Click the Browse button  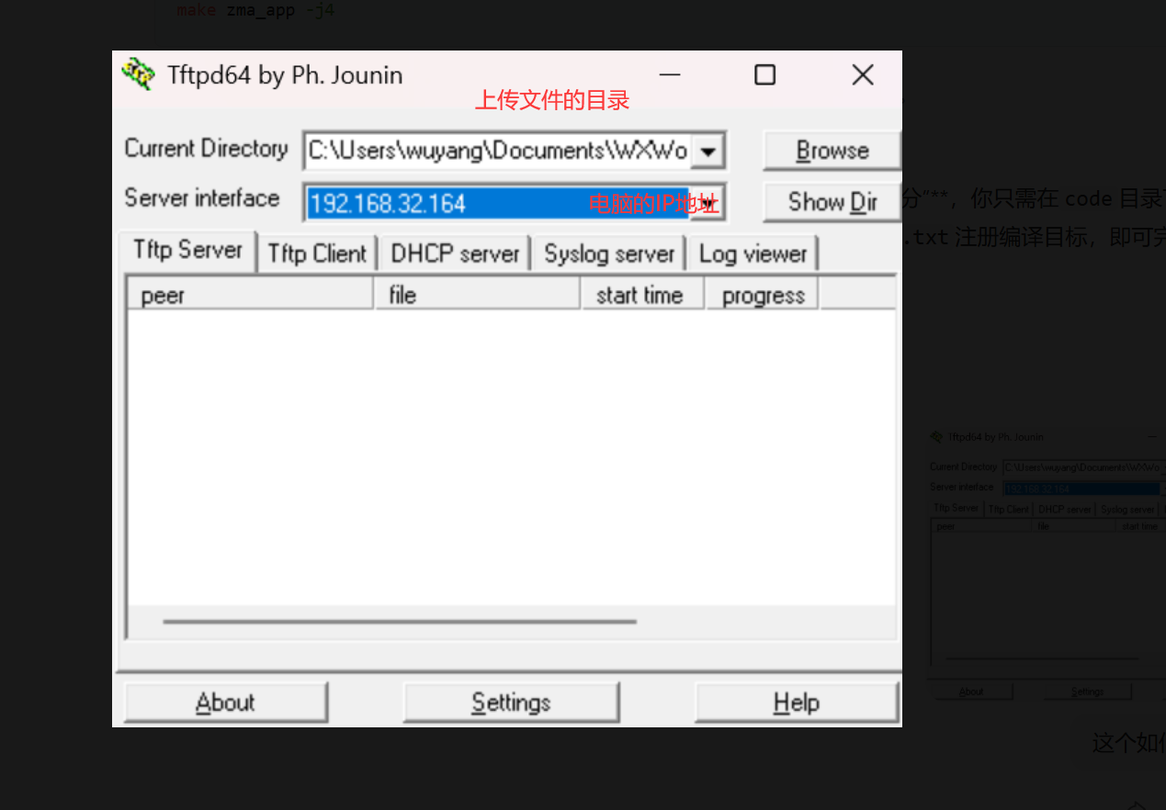pyautogui.click(x=832, y=151)
